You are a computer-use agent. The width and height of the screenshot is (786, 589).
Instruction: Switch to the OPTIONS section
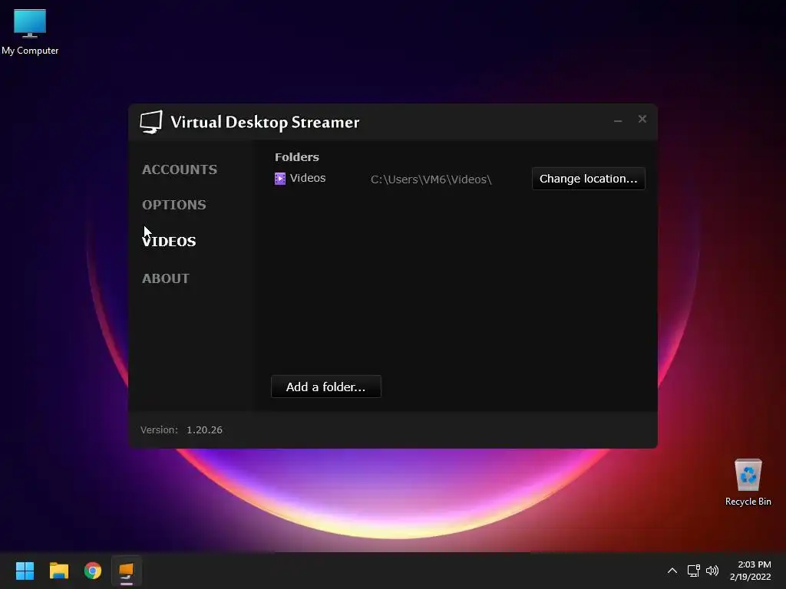(x=174, y=205)
